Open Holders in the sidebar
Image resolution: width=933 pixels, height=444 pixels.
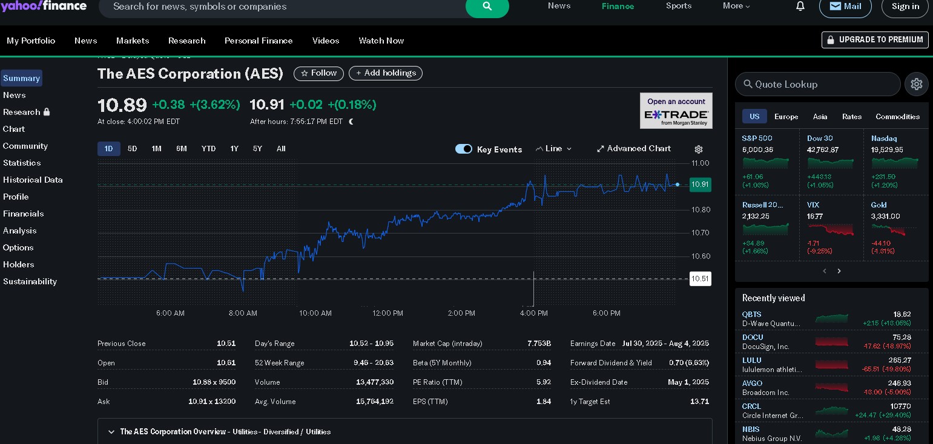tap(18, 264)
